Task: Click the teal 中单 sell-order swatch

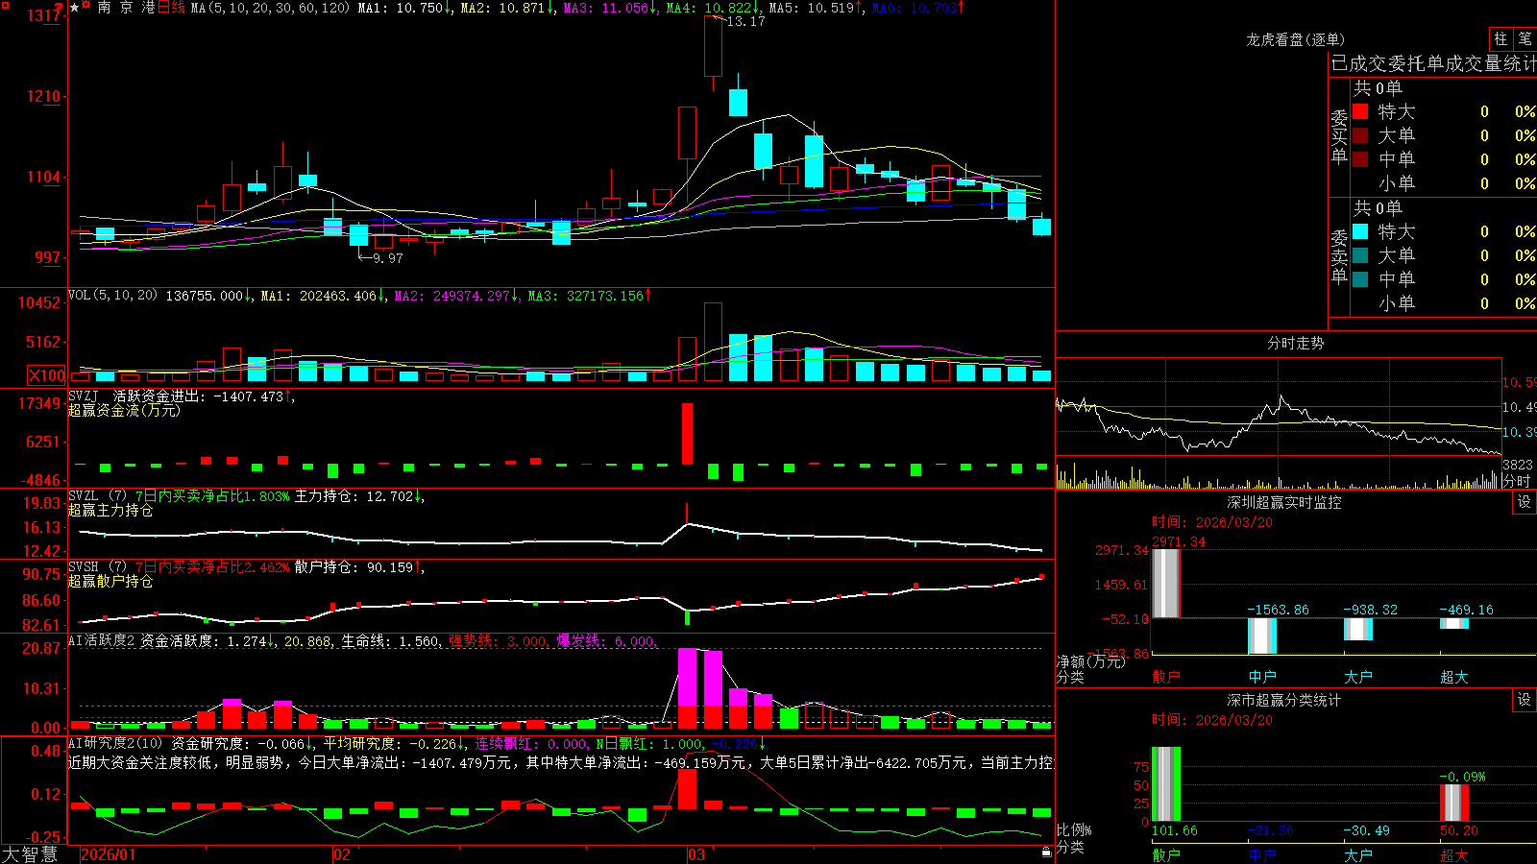Action: tap(1360, 279)
